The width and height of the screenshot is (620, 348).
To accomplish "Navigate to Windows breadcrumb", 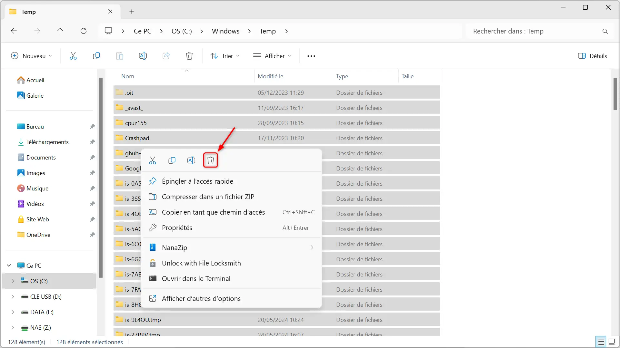I will click(225, 31).
